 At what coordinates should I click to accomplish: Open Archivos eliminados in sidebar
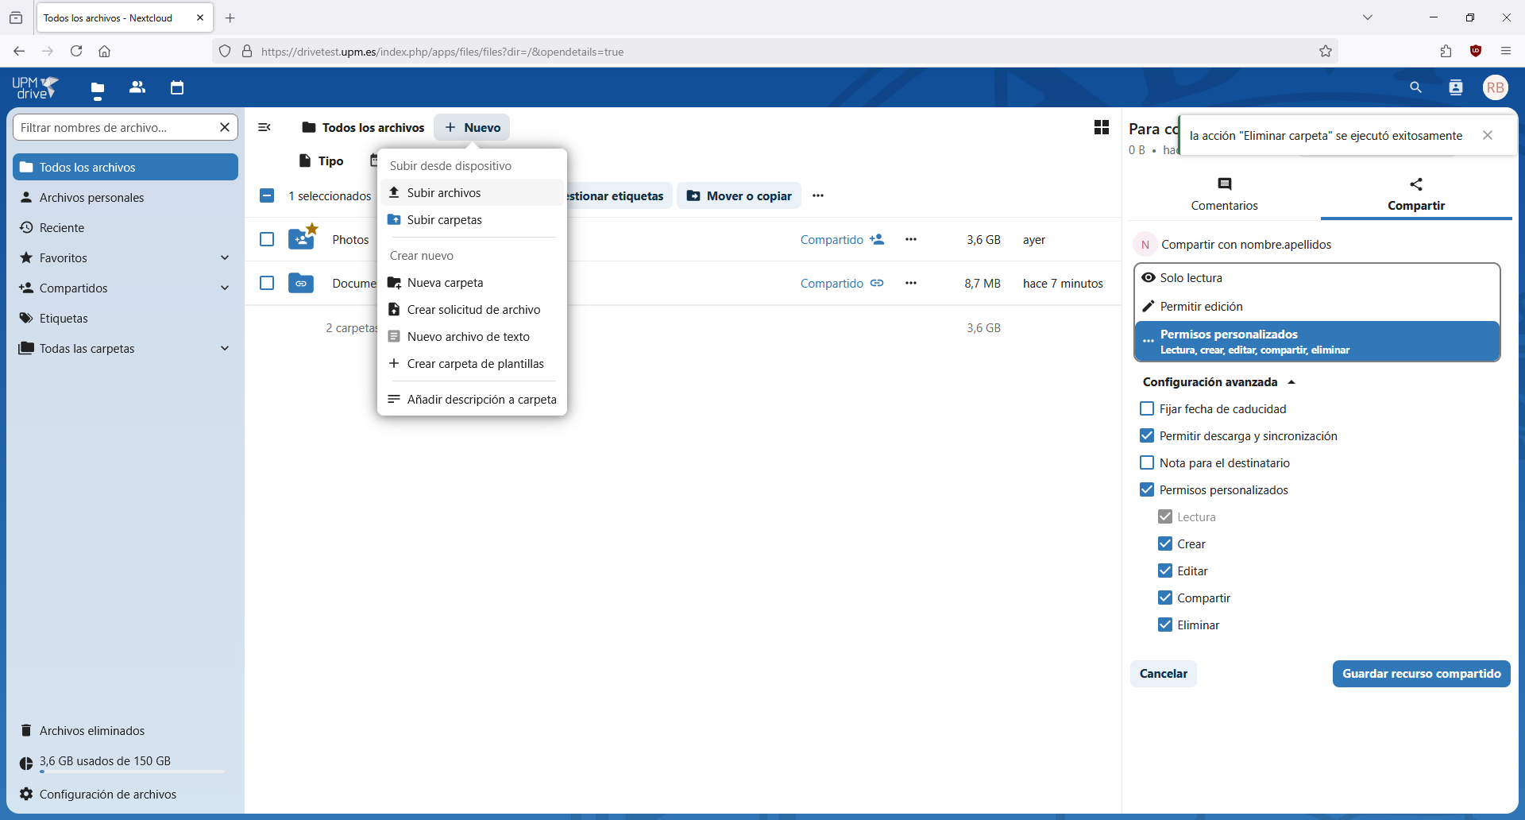point(125,730)
